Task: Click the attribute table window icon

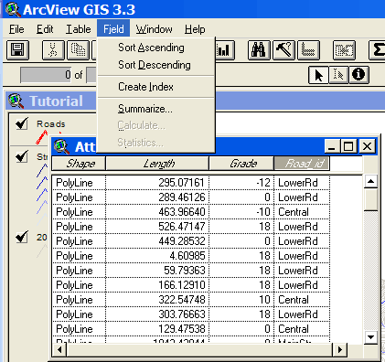Action: (x=62, y=146)
